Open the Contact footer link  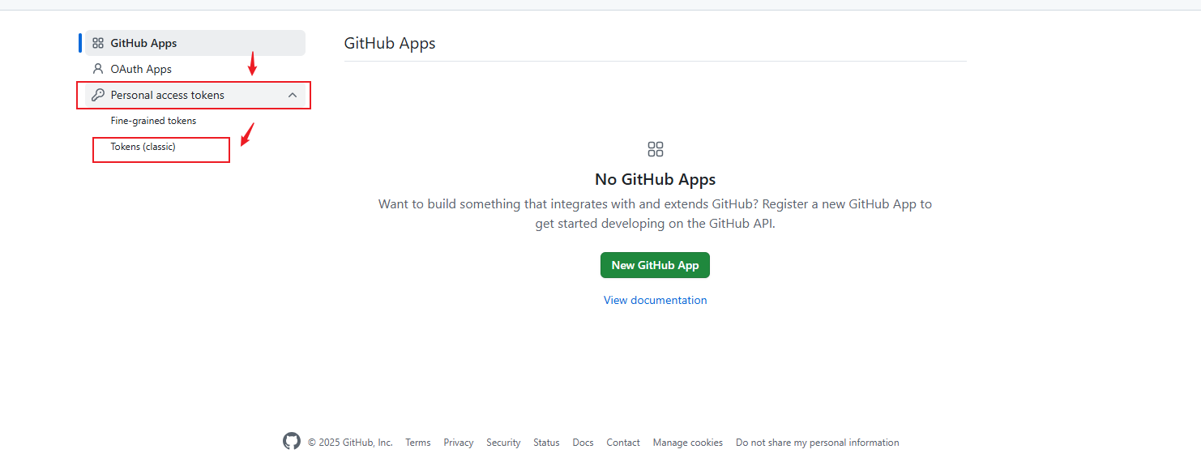623,443
